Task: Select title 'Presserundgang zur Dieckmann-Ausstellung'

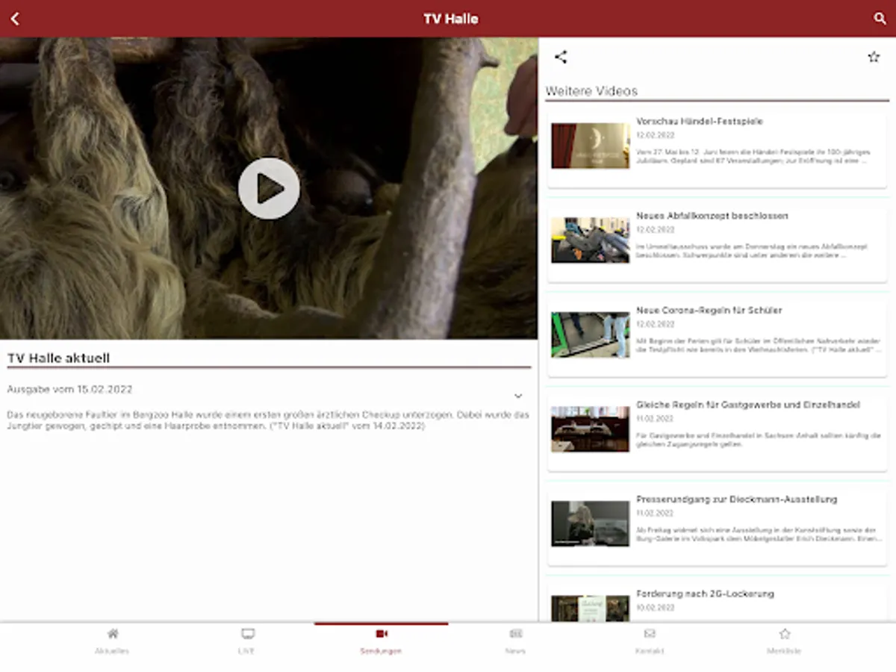Action: (737, 499)
